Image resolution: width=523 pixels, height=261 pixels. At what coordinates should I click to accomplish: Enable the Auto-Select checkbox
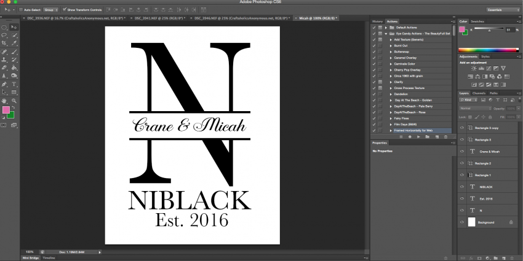click(x=20, y=10)
